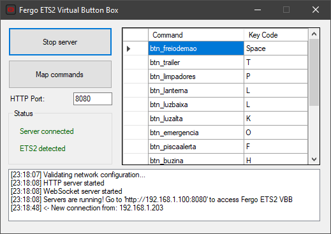Screen dimensions: 331x234
Task: Click the Fergo app icon in title bar
Action: click(x=11, y=10)
